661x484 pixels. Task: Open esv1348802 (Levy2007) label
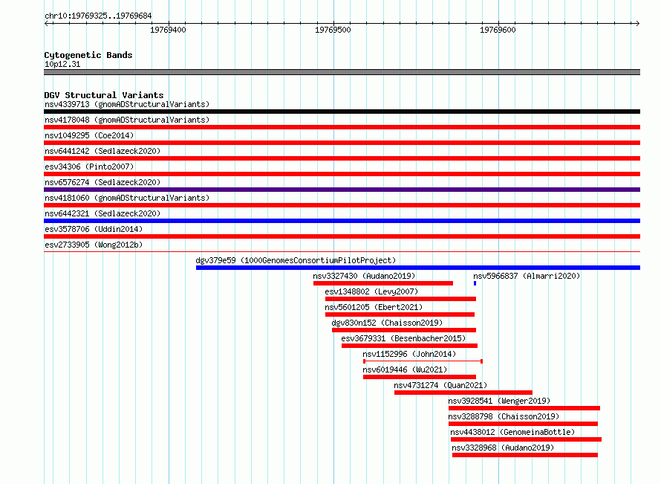(x=371, y=291)
